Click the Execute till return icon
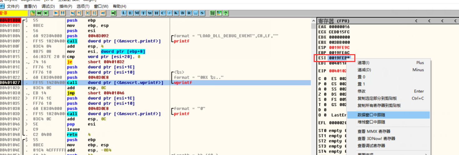The width and height of the screenshot is (459, 155). (x=103, y=13)
